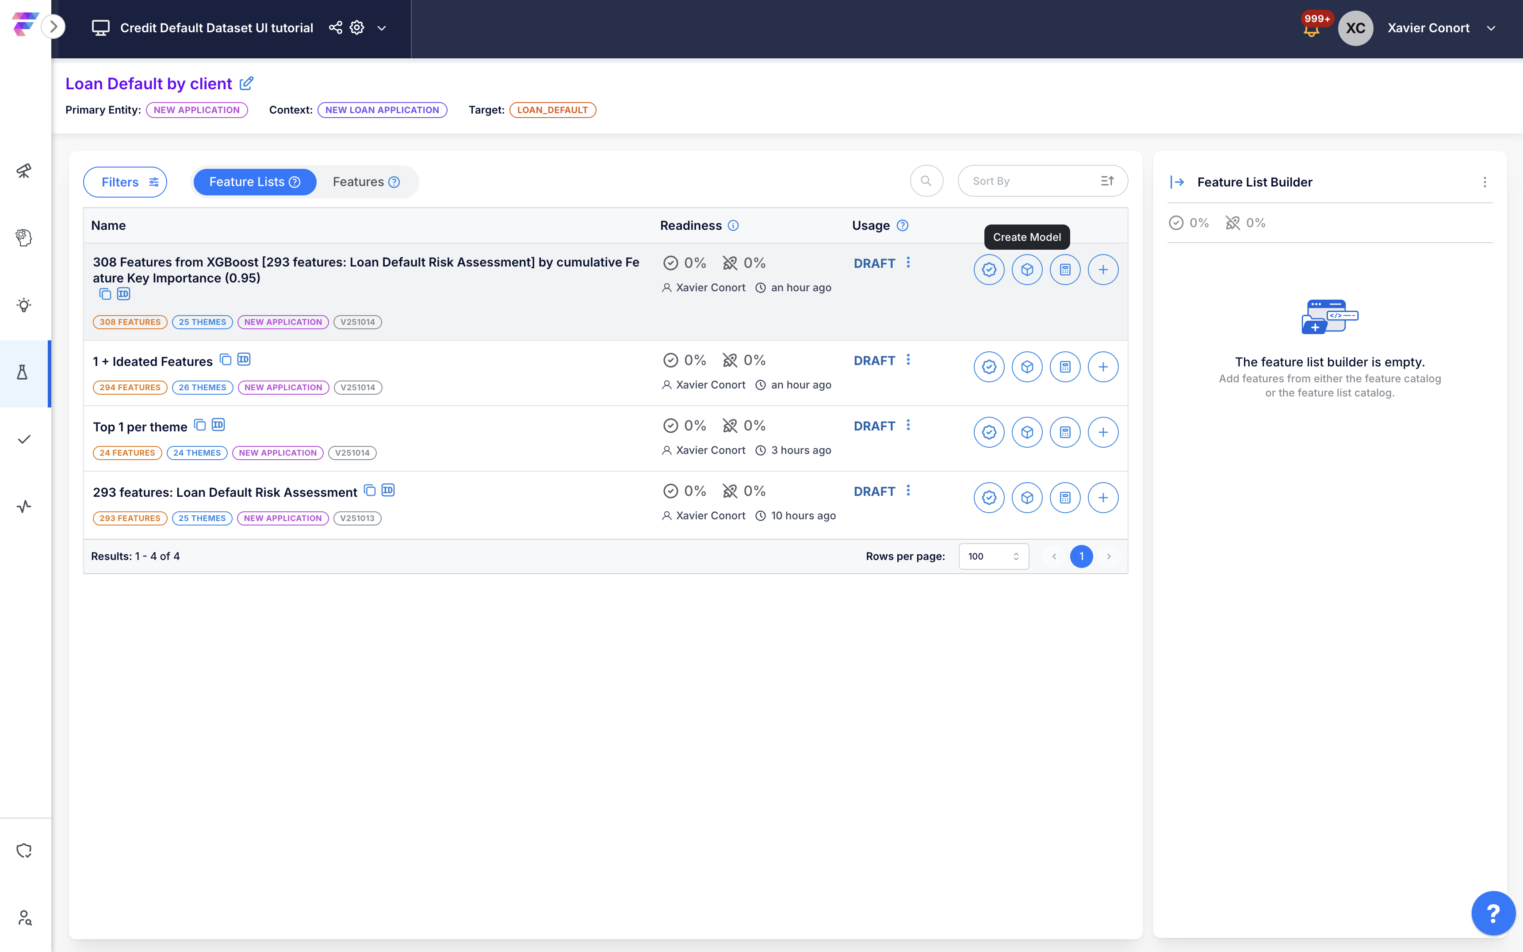The image size is (1523, 952).
Task: Click the search magnifier icon
Action: click(926, 181)
